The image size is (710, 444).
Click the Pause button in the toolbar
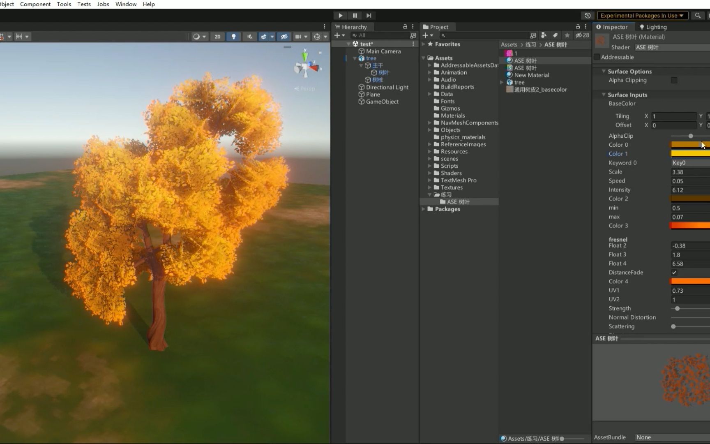[355, 15]
